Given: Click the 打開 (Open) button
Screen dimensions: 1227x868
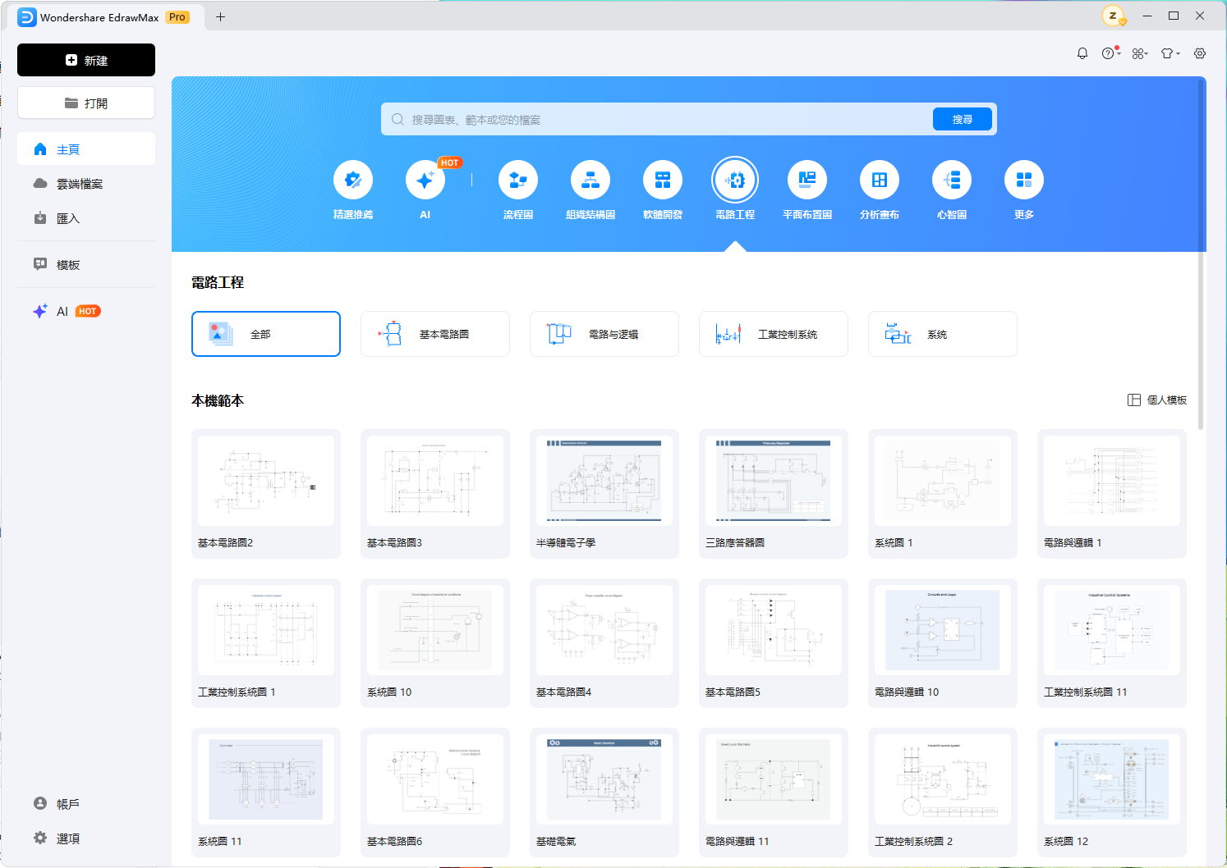Looking at the screenshot, I should [86, 103].
